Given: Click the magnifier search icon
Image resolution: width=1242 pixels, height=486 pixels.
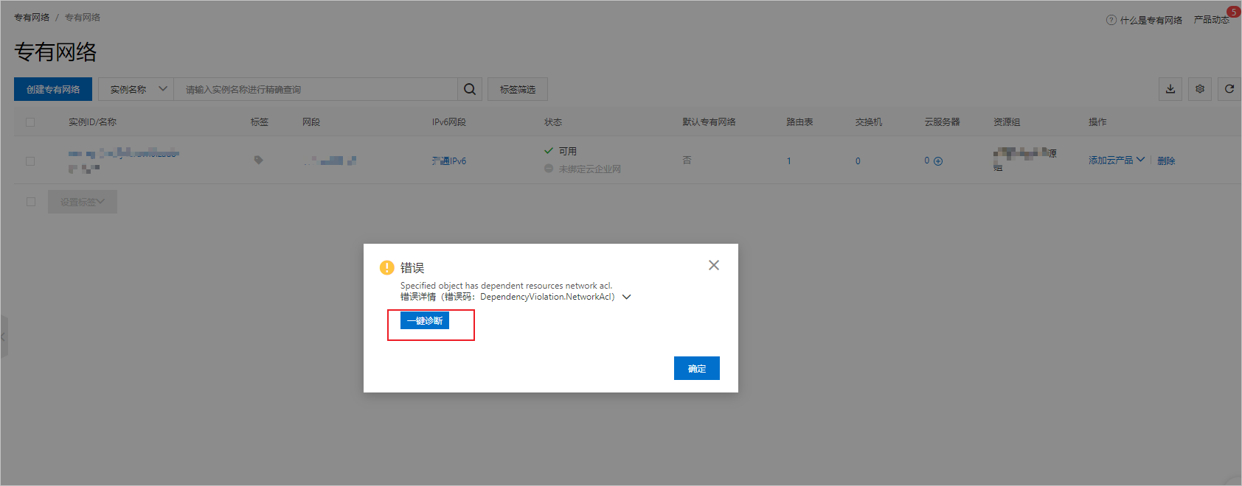Looking at the screenshot, I should (x=470, y=89).
